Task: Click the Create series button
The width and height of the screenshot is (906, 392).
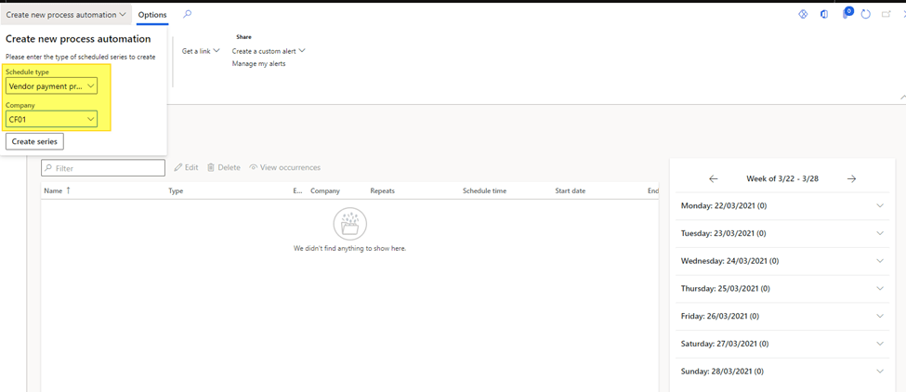Action: coord(34,141)
